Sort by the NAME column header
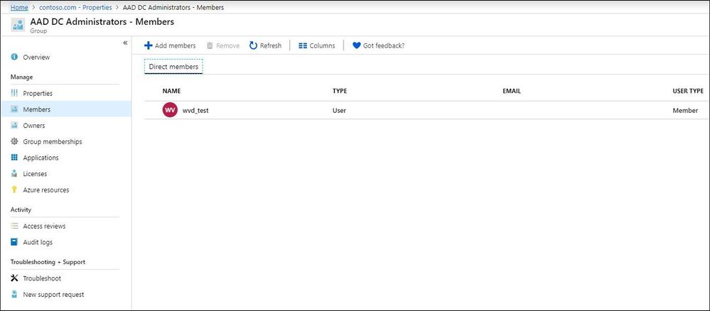The height and width of the screenshot is (311, 710). click(x=171, y=91)
